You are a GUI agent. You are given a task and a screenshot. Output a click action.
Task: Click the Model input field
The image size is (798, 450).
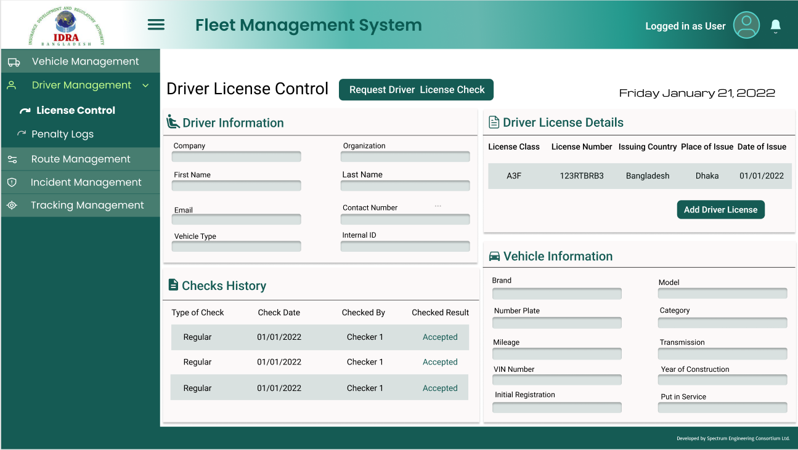pos(723,293)
